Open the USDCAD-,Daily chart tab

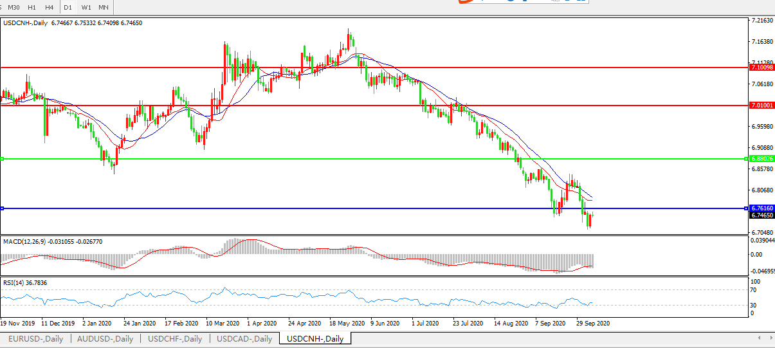(x=244, y=339)
